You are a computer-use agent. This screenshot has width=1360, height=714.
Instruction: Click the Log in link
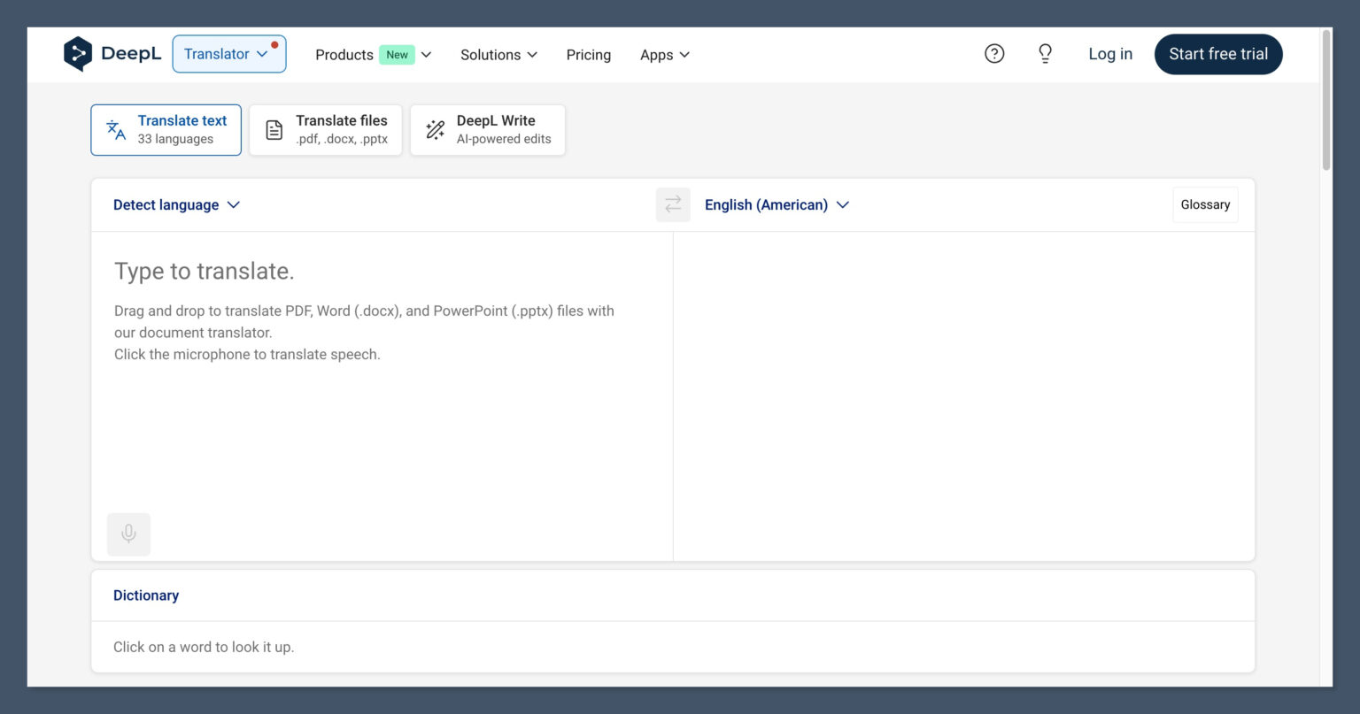pos(1110,54)
